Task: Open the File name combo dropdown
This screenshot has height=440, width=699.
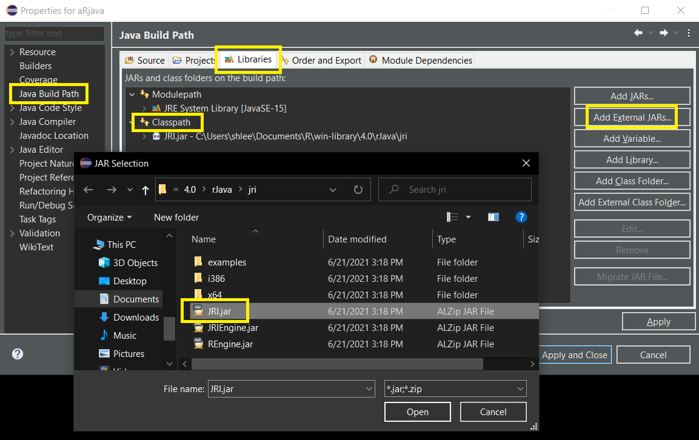Action: (369, 388)
